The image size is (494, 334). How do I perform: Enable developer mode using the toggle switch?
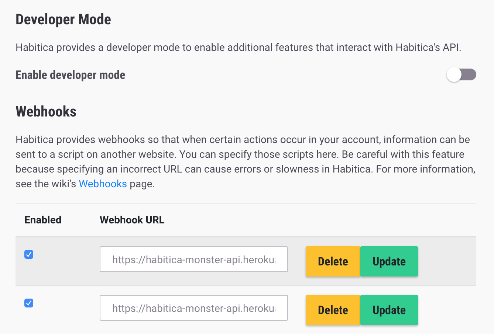pos(461,74)
